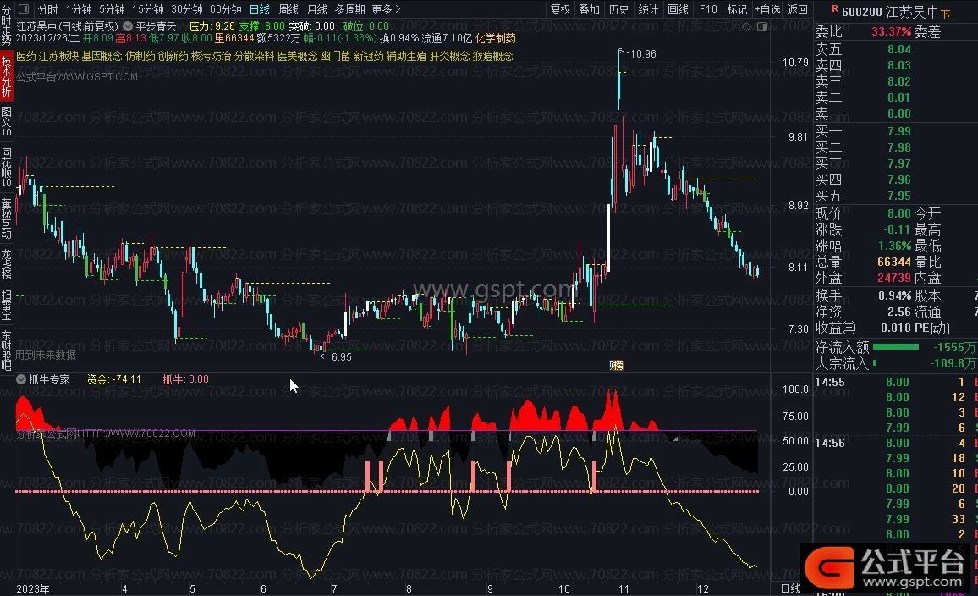Screen dimensions: 978x596
Task: Click the 肝炎概念 concept tag
Action: [x=449, y=56]
